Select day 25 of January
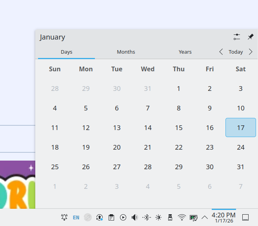 click(x=55, y=167)
